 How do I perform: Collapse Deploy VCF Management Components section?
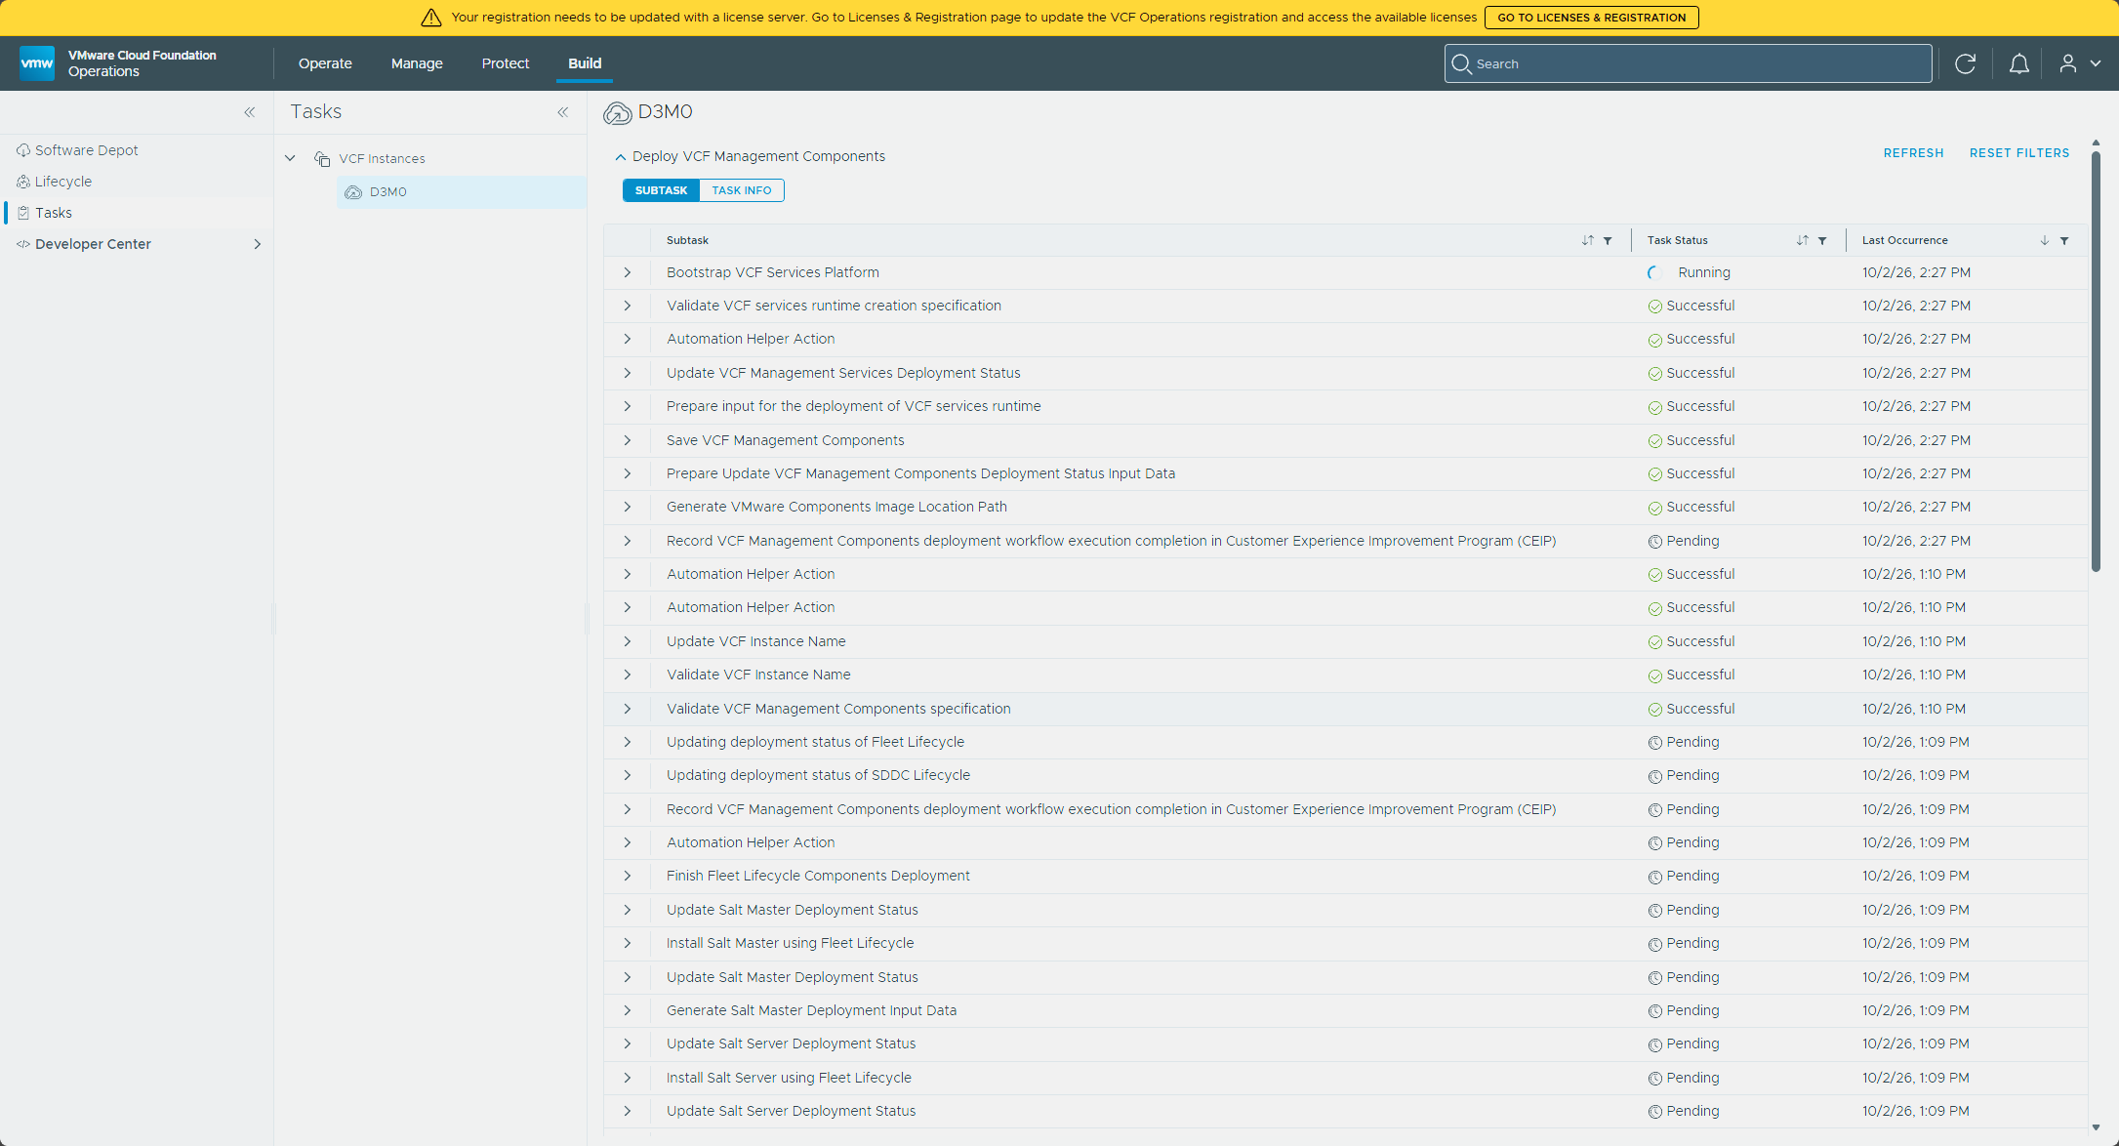(620, 156)
